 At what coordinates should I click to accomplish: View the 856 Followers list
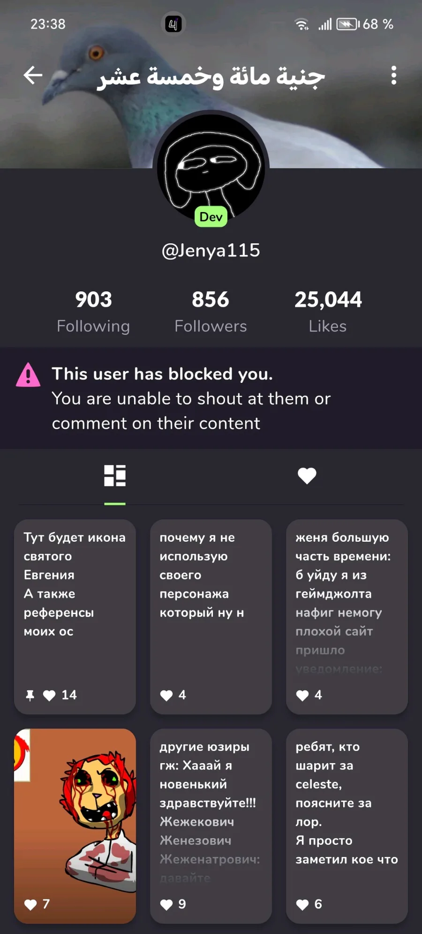[x=211, y=312]
